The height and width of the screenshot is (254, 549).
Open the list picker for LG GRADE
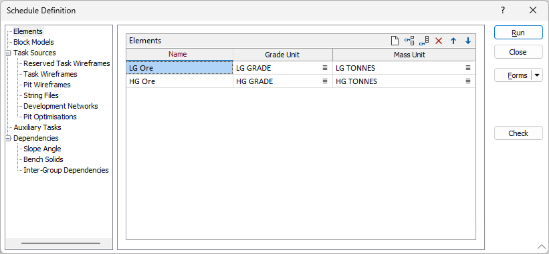[325, 68]
